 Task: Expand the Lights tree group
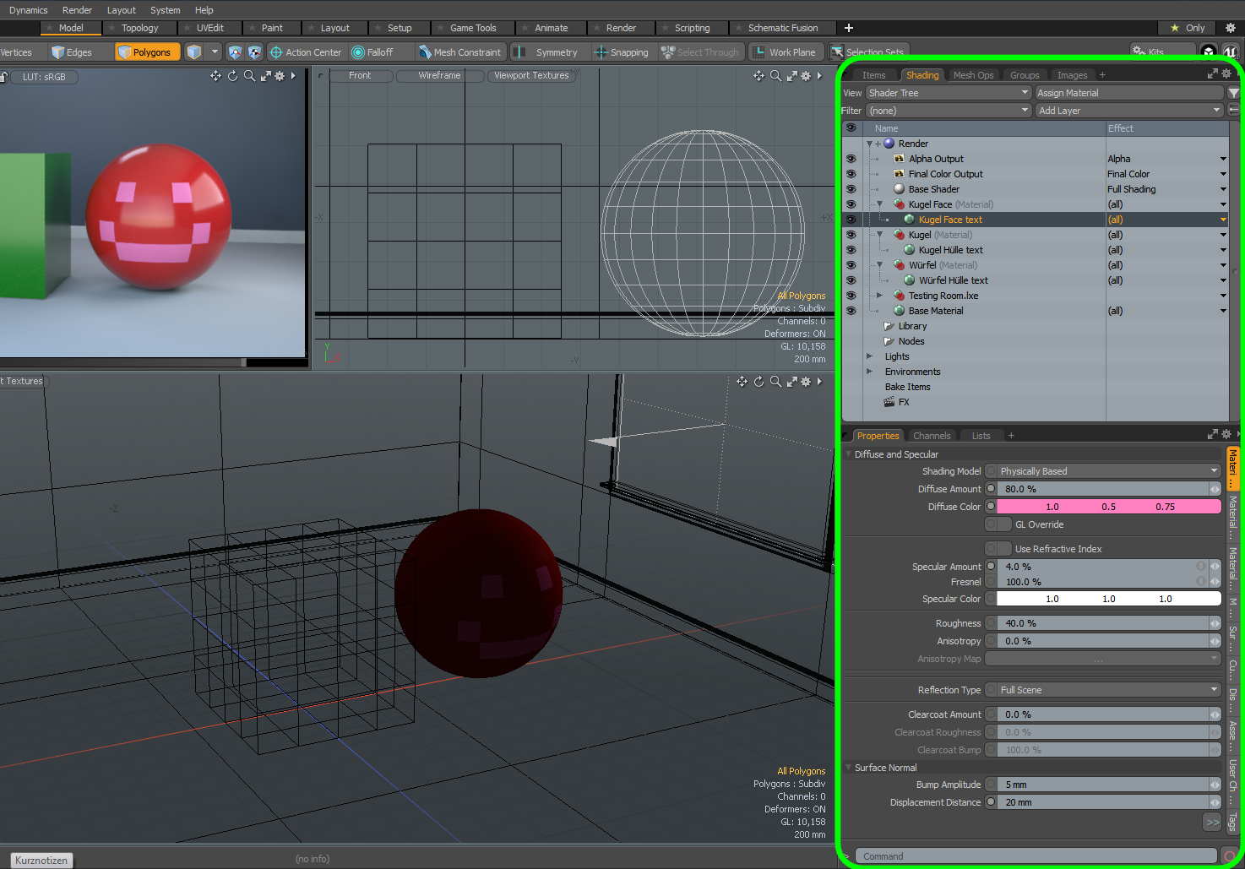pyautogui.click(x=869, y=356)
